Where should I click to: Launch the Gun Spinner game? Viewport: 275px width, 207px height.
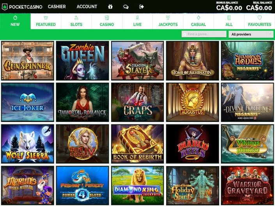point(28,61)
